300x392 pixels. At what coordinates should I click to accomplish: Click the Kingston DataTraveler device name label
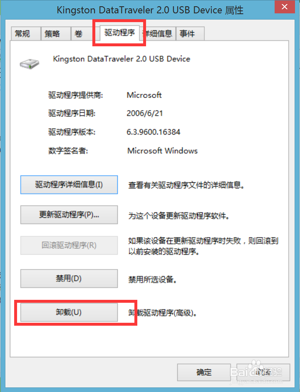point(121,59)
